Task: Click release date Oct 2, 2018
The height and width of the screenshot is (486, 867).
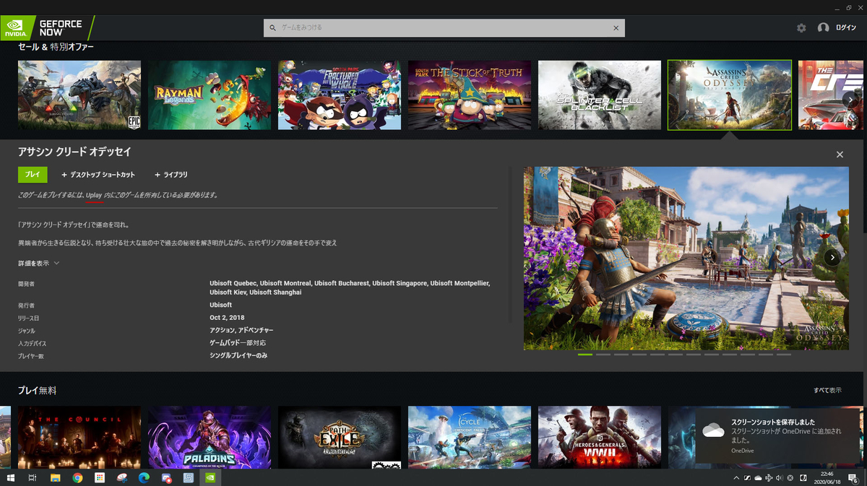Action: pos(227,318)
